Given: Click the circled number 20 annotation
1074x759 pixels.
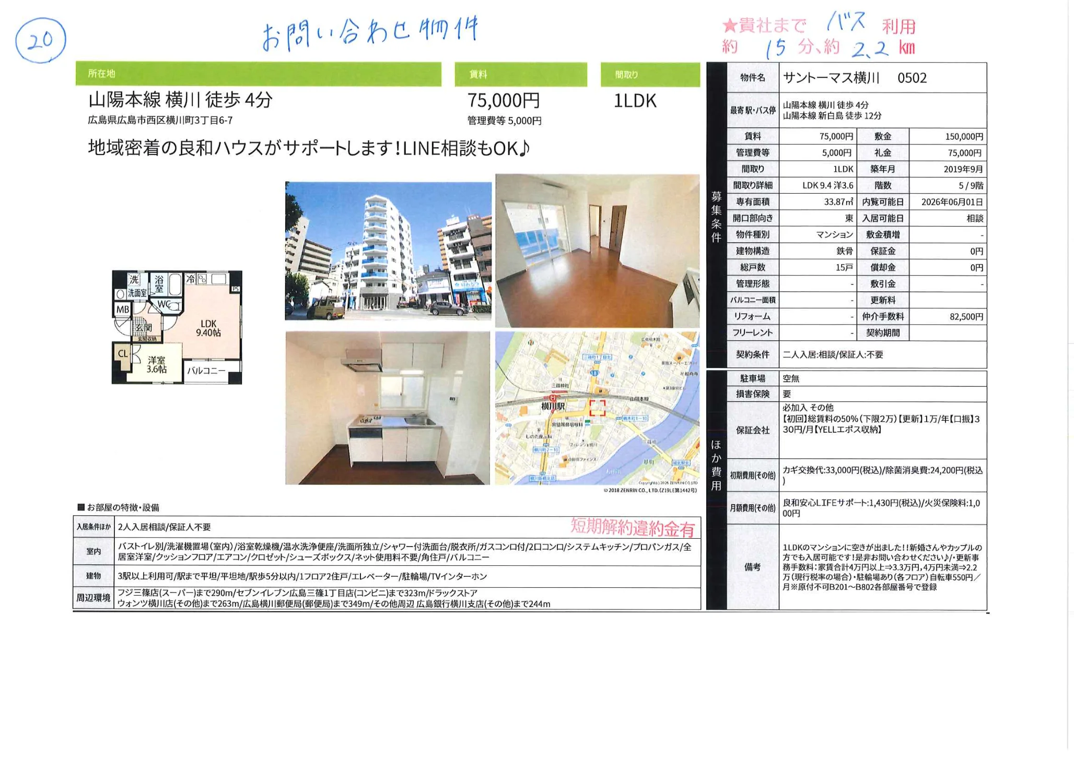Looking at the screenshot, I should [x=40, y=40].
